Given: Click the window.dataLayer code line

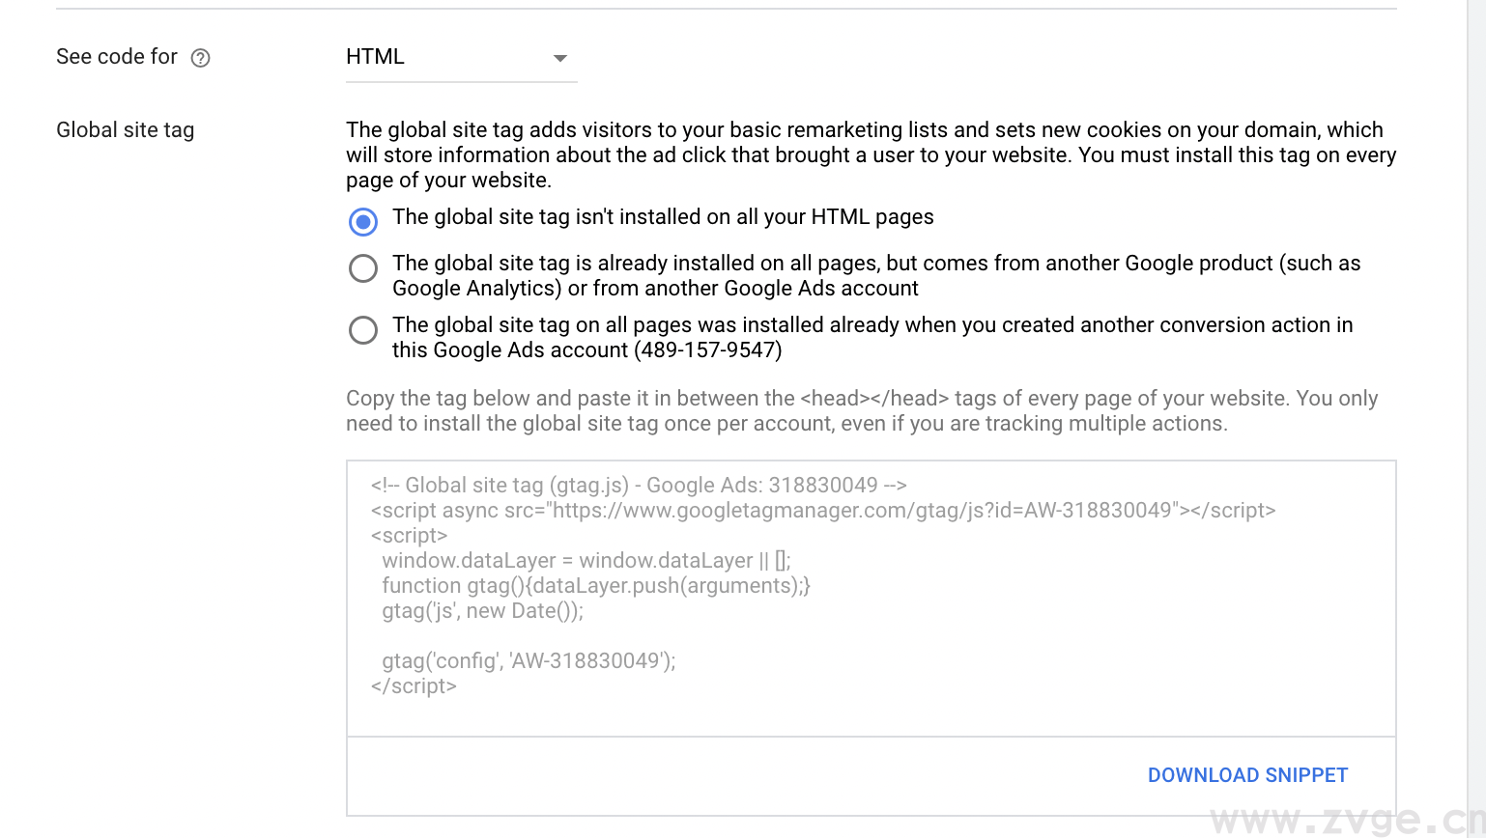Looking at the screenshot, I should (586, 561).
